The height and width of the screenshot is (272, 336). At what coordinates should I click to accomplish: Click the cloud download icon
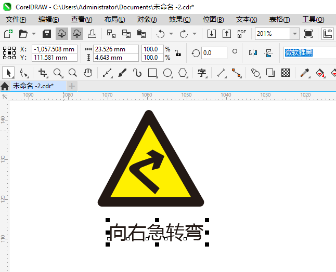(62, 34)
